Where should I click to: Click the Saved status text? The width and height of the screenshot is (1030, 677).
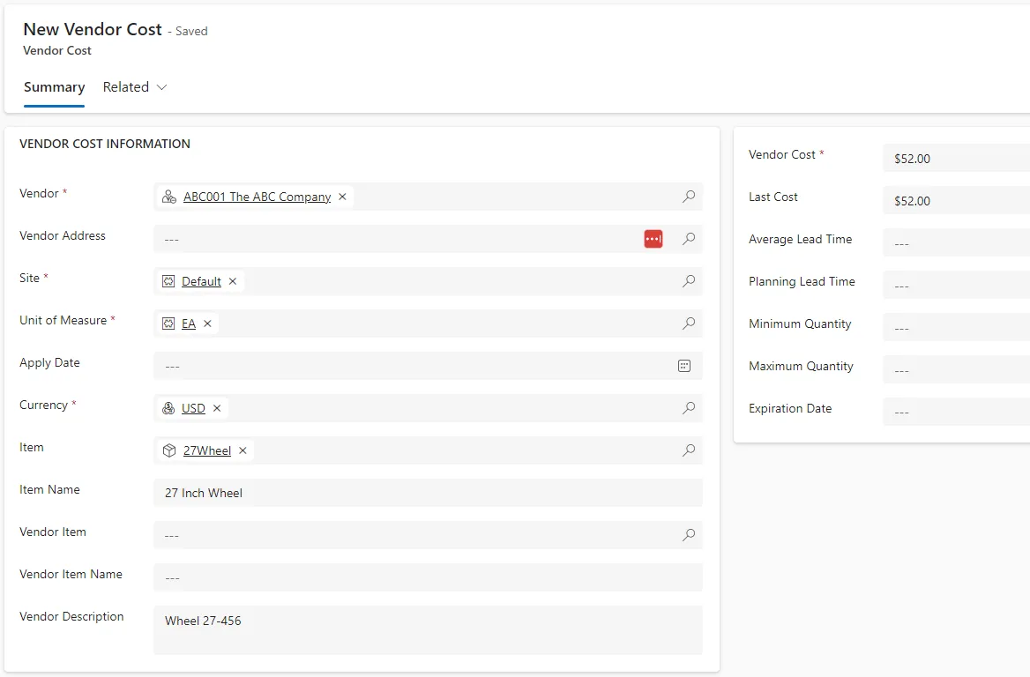[x=191, y=31]
